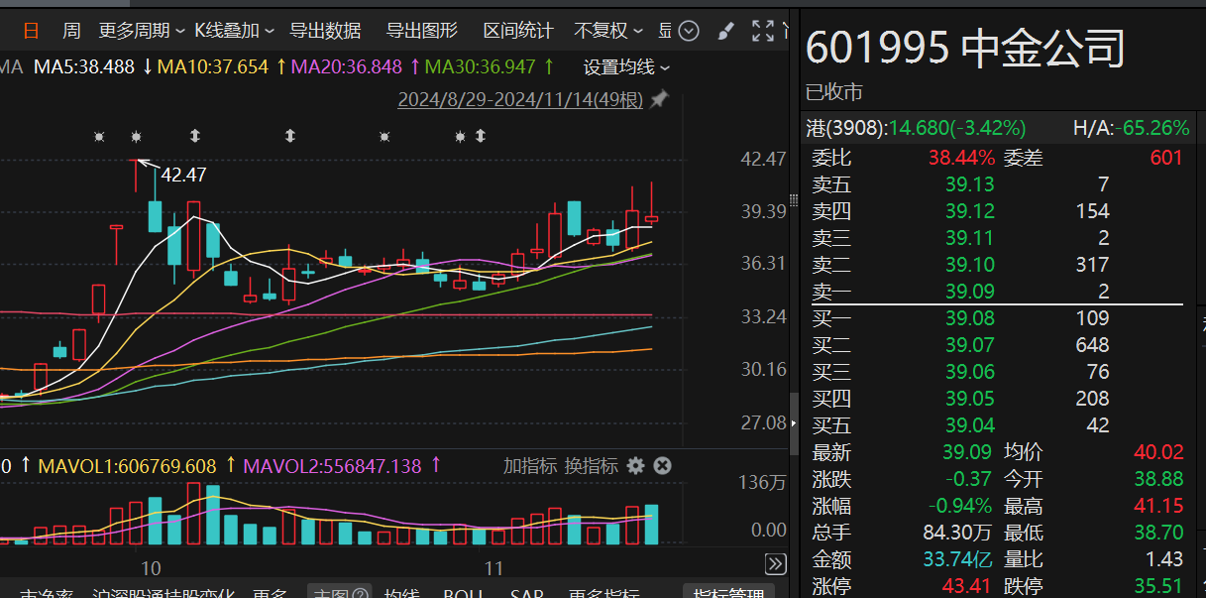Click the 最新 39.09 price value

tap(968, 452)
